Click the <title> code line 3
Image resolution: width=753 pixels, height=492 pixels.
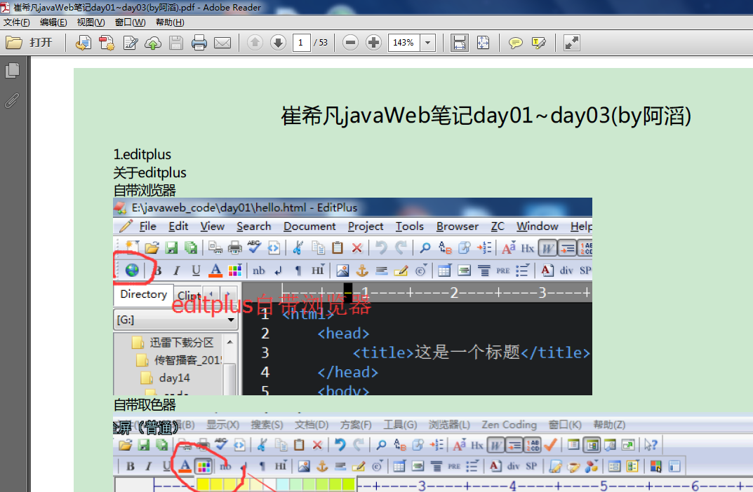pos(471,353)
